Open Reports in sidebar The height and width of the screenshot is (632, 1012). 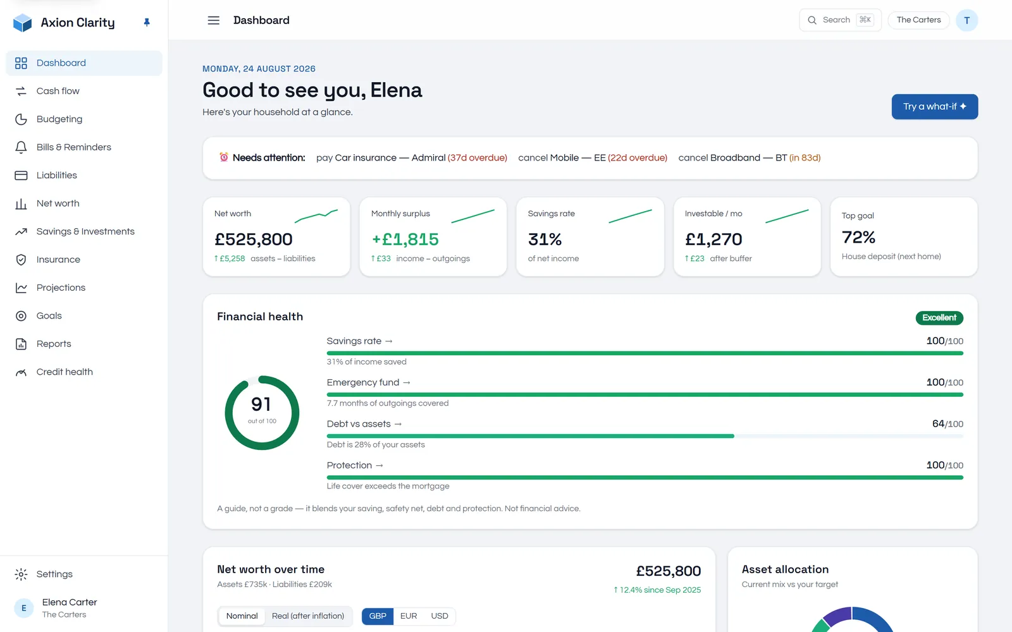[84, 344]
